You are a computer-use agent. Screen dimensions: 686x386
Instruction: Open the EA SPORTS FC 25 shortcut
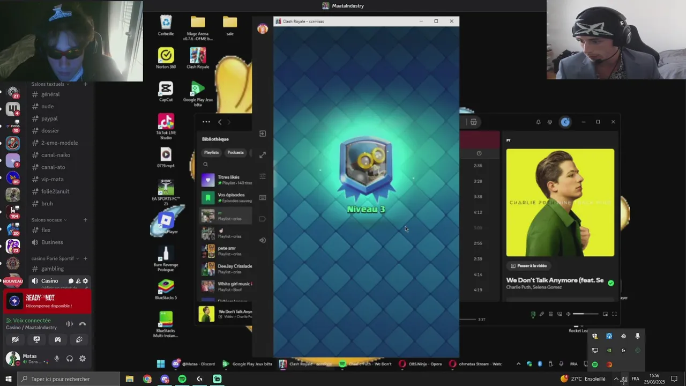(166, 193)
